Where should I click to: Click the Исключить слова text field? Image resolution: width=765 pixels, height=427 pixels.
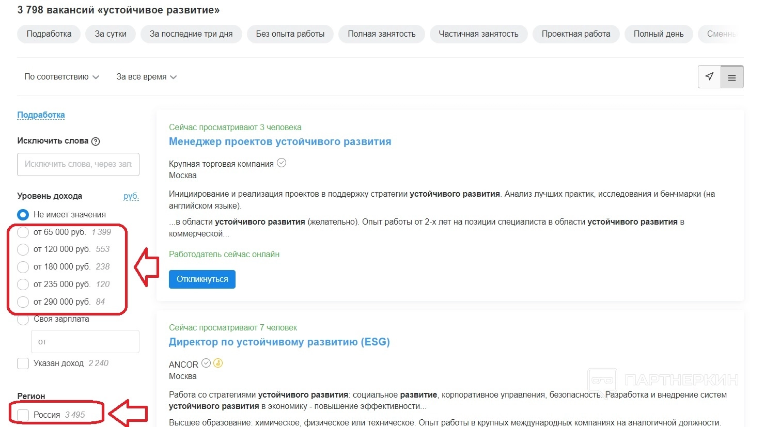(x=78, y=164)
